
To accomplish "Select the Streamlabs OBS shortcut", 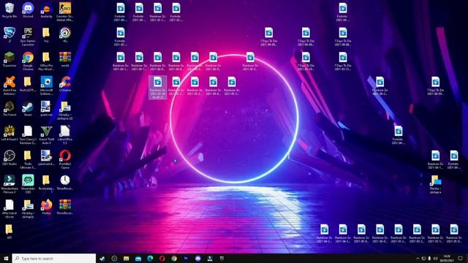I will [x=28, y=184].
